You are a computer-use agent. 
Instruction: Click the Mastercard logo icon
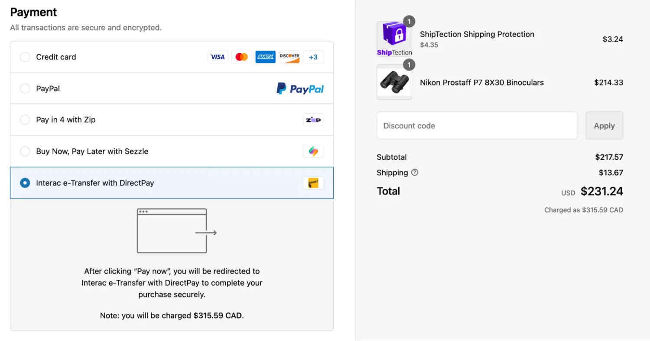pyautogui.click(x=241, y=57)
